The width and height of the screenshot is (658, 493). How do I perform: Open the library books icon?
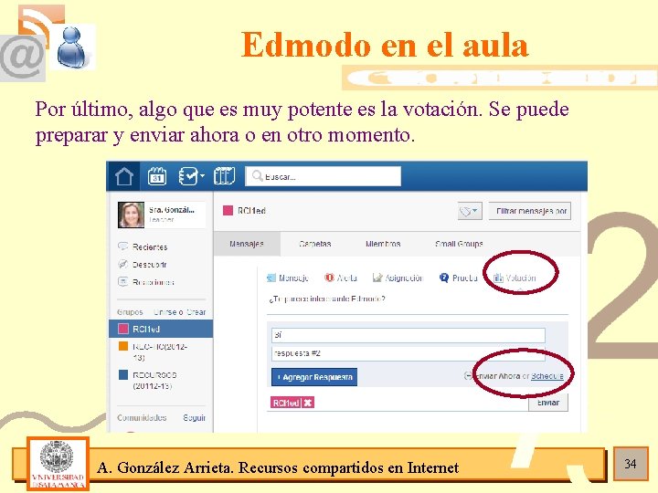(x=224, y=176)
